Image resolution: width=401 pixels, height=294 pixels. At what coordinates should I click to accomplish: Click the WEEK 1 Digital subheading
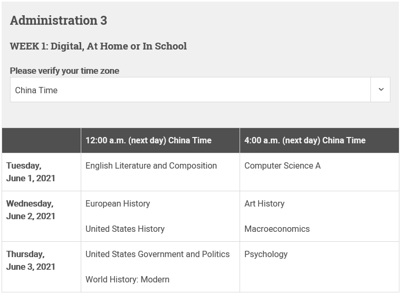tap(98, 46)
